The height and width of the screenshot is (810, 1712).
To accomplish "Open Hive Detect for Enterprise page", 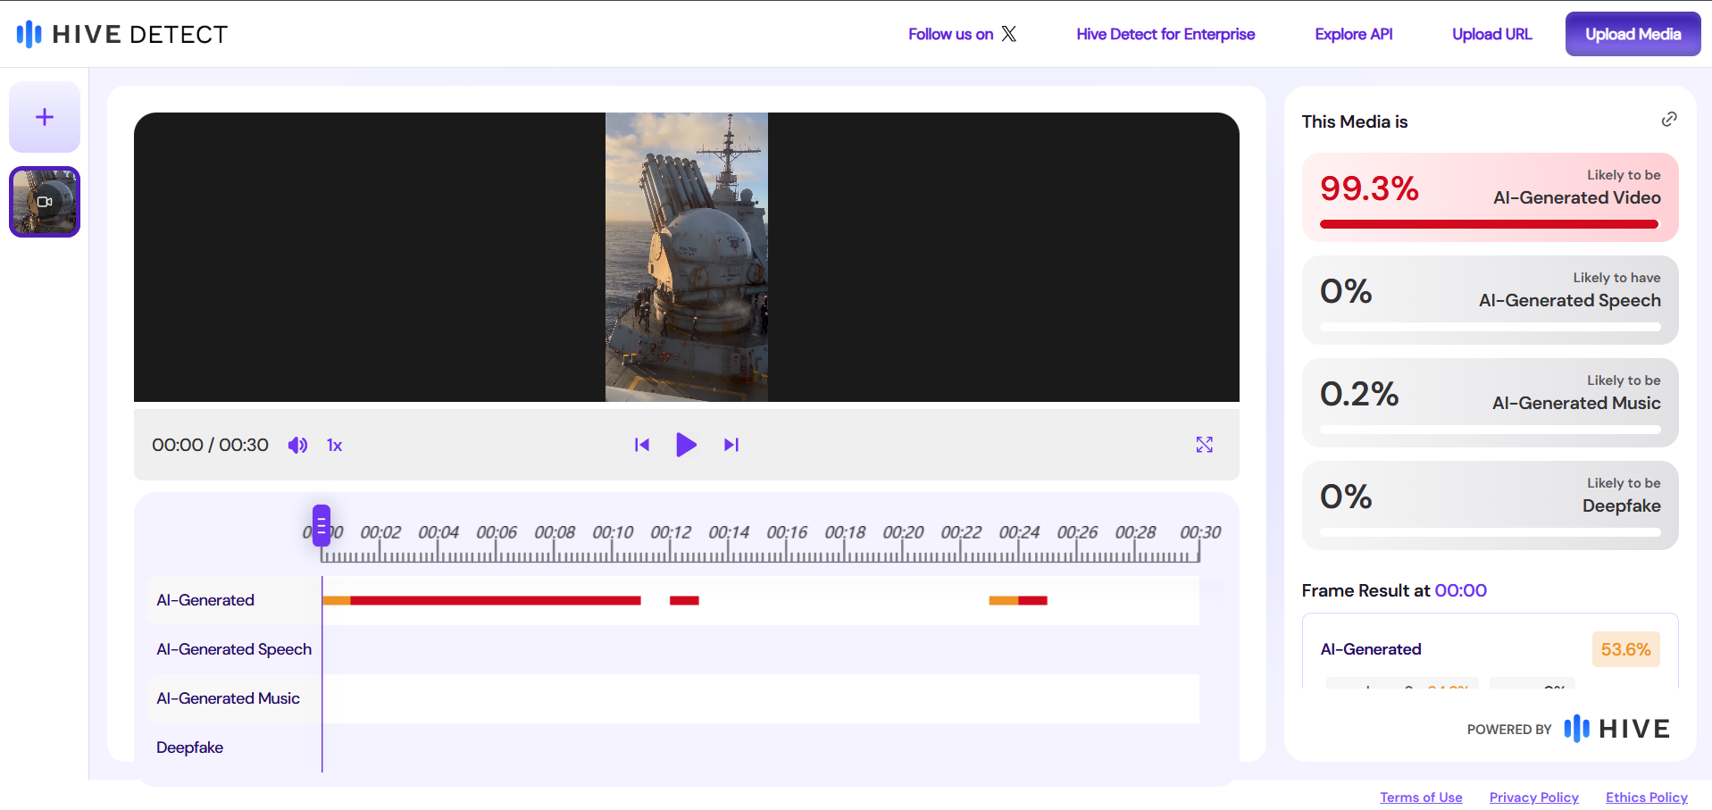I will (1165, 34).
